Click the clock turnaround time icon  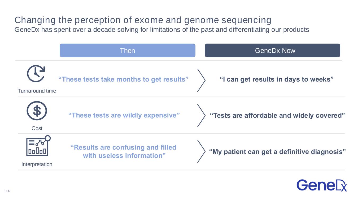(37, 74)
